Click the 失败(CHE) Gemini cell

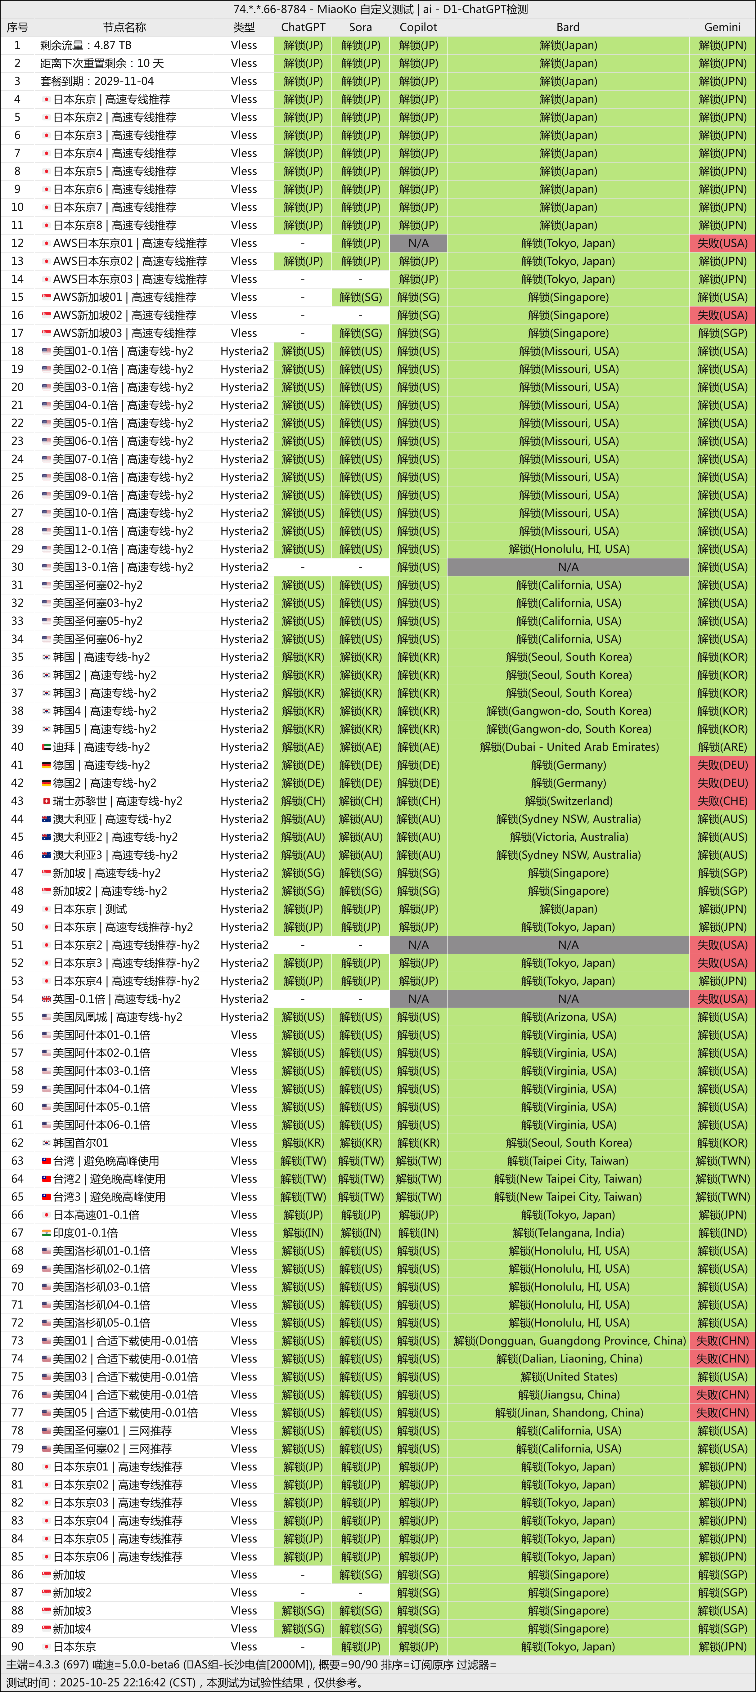coord(722,801)
